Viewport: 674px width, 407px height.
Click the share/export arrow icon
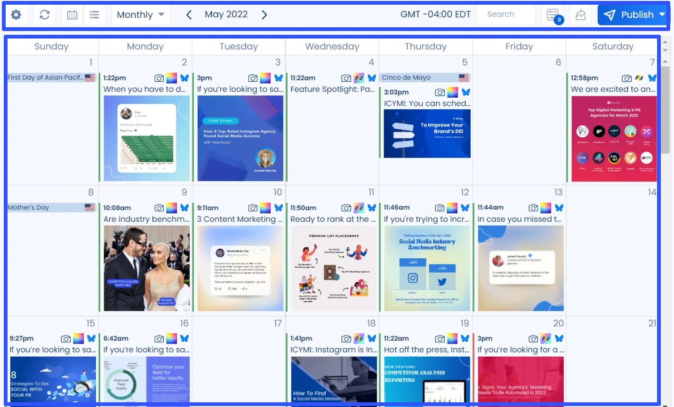[x=580, y=15]
